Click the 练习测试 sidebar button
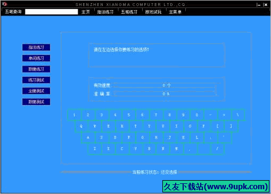 [x=36, y=80]
